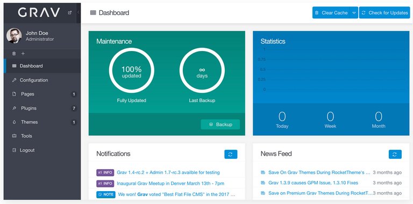Click the 100% updated progress circle
The height and width of the screenshot is (204, 413).
(x=131, y=70)
